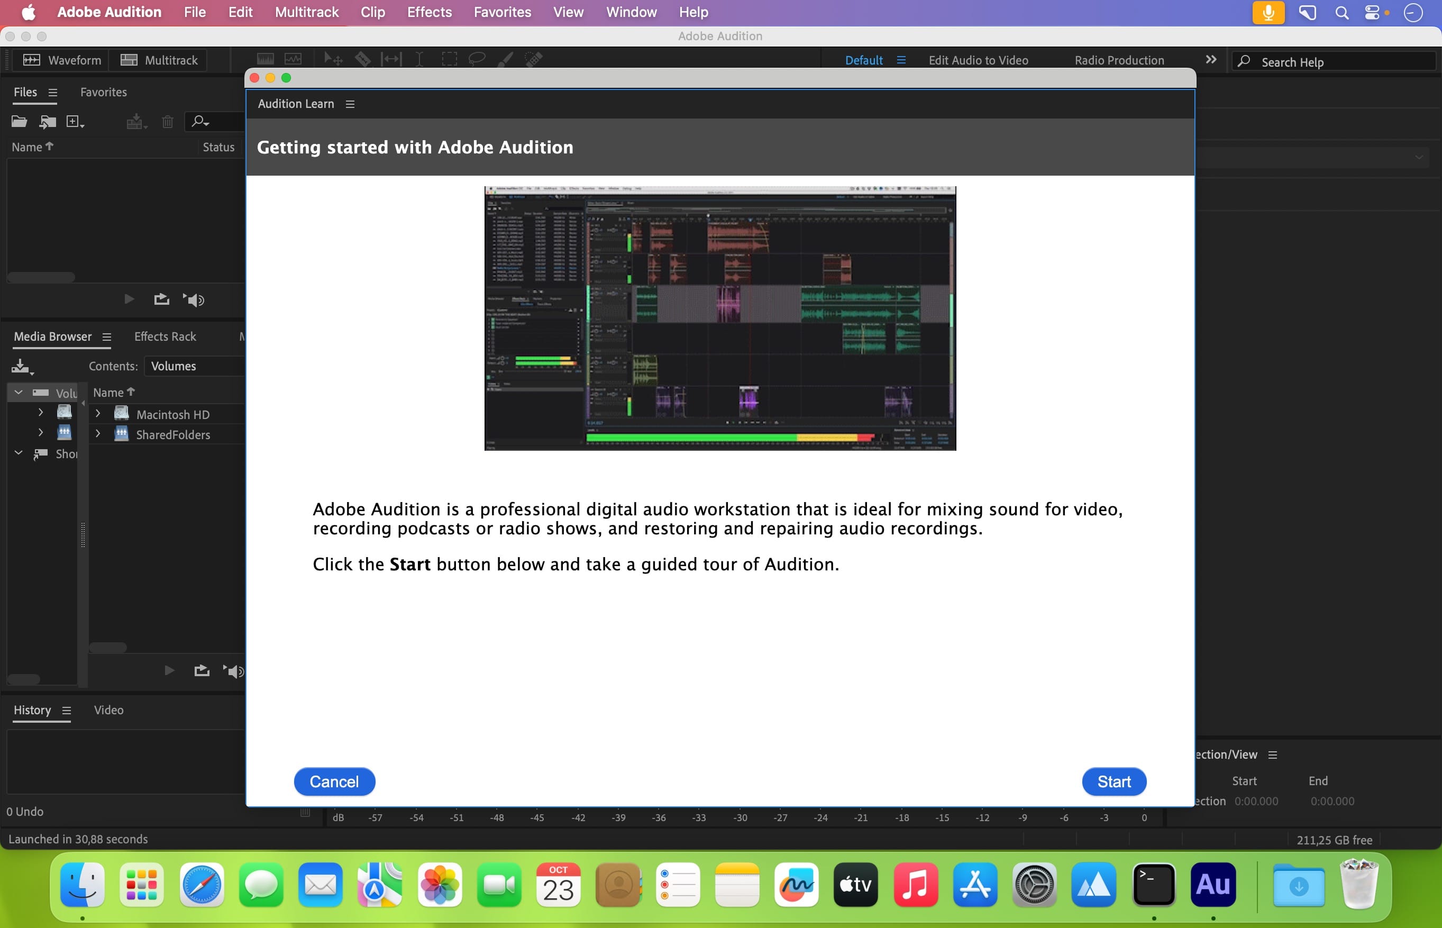
Task: Switch to Edit Audio to Video workspace
Action: [x=978, y=60]
